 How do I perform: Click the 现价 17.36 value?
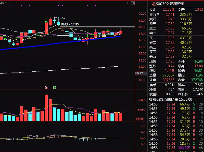click(x=170, y=62)
